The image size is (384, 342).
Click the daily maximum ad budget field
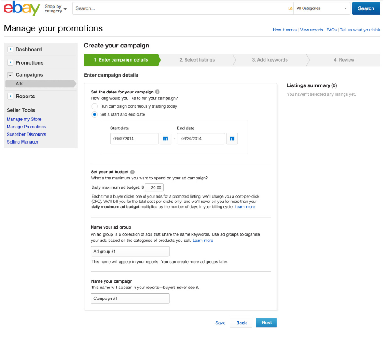[x=155, y=187]
